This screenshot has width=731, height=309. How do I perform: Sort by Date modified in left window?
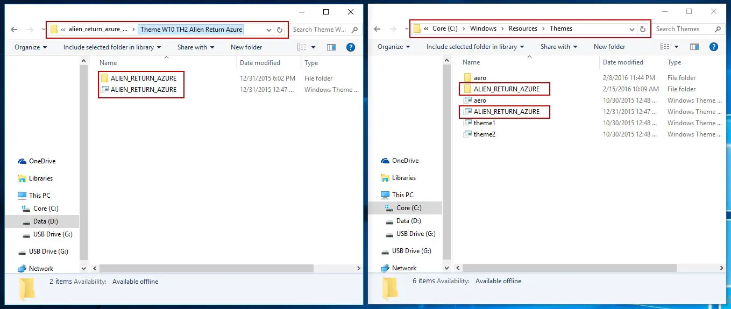tap(260, 63)
